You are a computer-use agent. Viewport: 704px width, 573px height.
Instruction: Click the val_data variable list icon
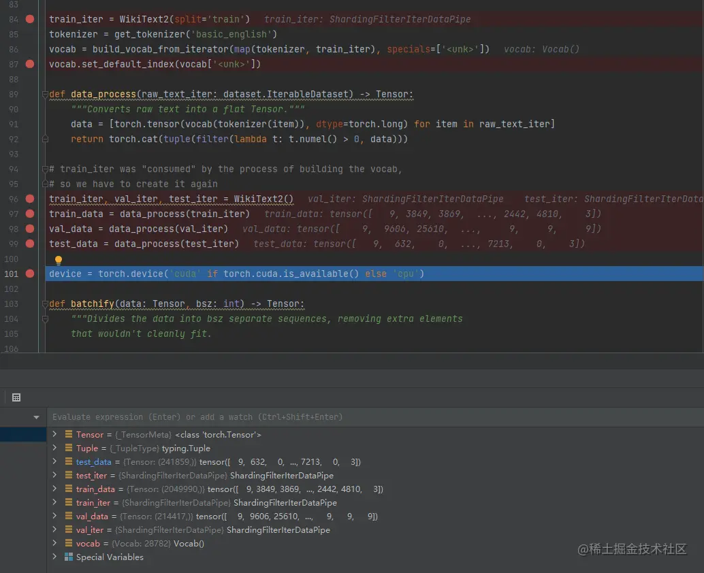point(69,516)
